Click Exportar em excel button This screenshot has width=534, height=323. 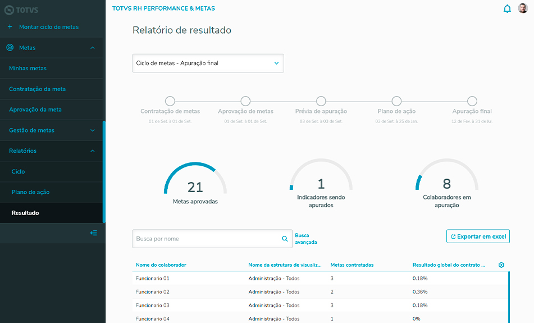pyautogui.click(x=478, y=236)
